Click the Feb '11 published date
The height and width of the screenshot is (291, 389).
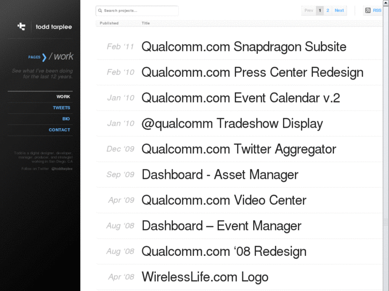[x=120, y=46]
